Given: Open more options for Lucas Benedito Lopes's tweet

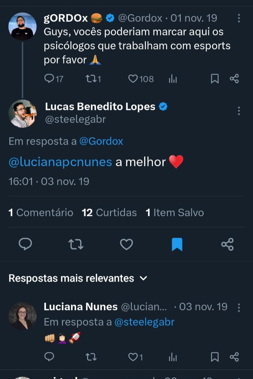Looking at the screenshot, I should pos(239,111).
